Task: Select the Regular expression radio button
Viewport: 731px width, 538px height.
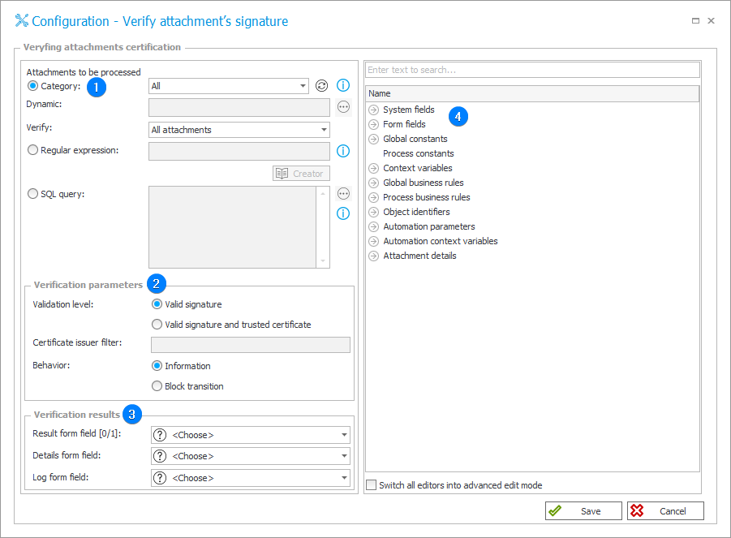Action: pos(32,150)
